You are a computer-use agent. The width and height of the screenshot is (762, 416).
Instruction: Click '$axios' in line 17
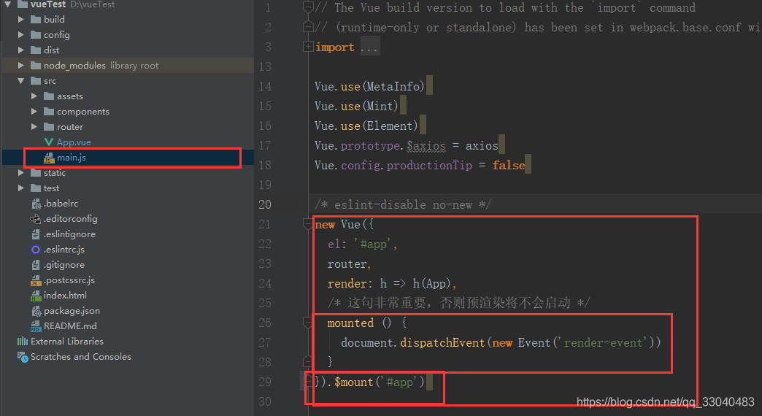426,146
